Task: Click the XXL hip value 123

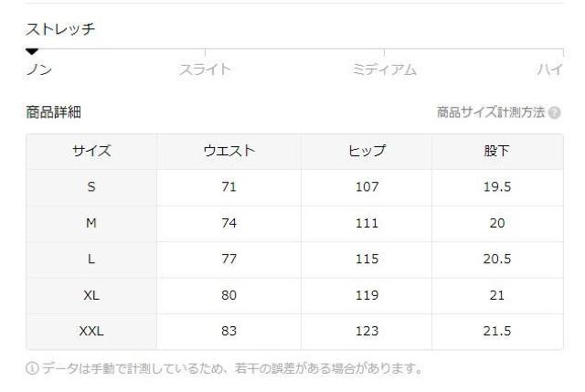Action: (x=366, y=331)
